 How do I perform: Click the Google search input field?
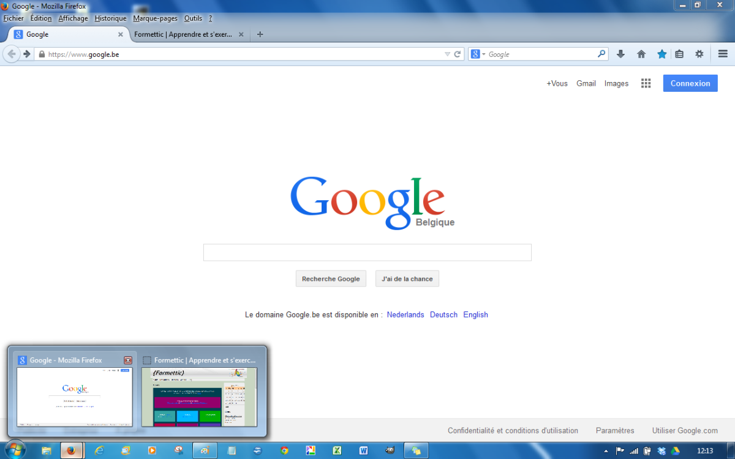point(367,252)
